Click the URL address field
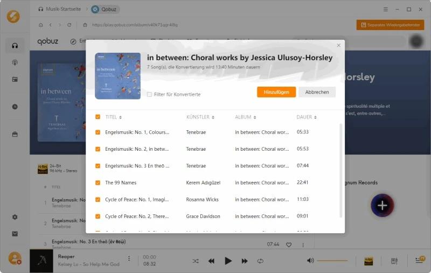The height and width of the screenshot is (273, 431). 135,25
